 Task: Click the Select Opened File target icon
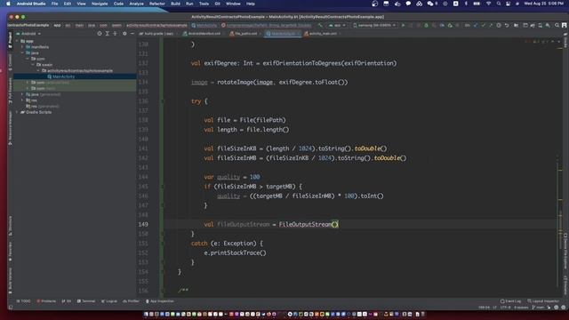[99, 34]
